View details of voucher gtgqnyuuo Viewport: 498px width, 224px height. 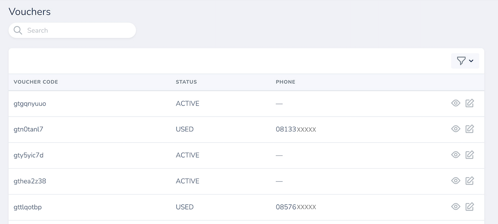tap(456, 103)
